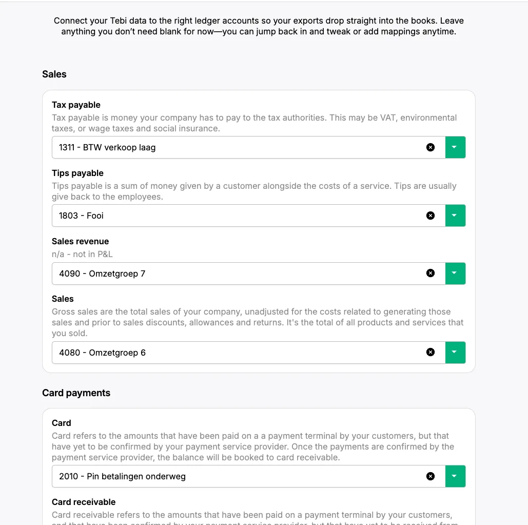This screenshot has height=525, width=528.
Task: Select the 4080 - Omzetgroep 6 field
Action: [236, 353]
